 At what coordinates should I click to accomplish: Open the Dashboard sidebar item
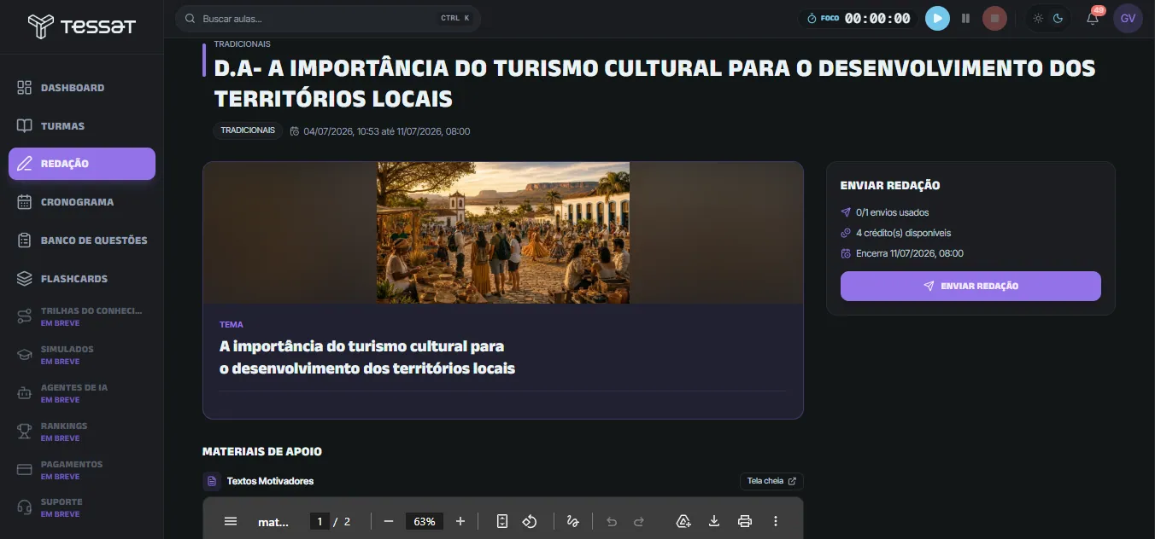click(82, 88)
